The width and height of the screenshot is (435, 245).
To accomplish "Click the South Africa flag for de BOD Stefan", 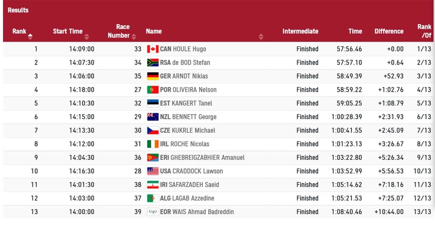I will point(153,63).
